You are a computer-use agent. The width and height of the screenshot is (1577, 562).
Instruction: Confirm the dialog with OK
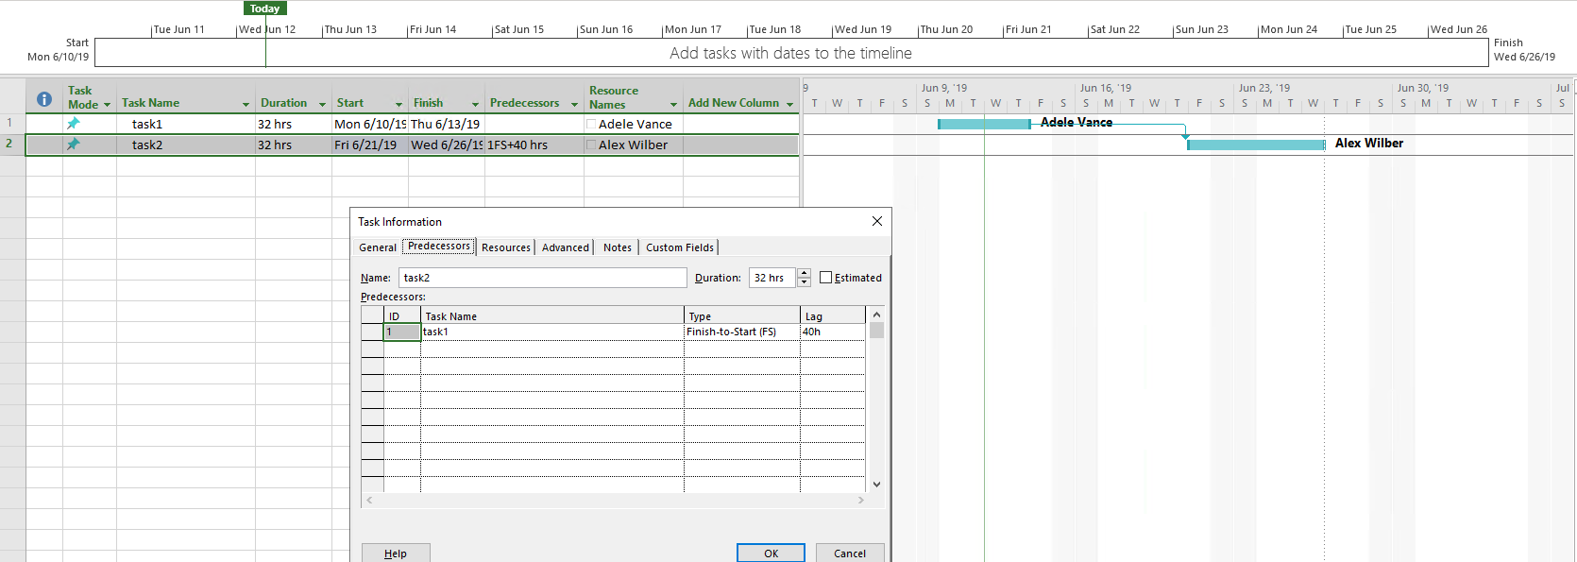tap(771, 553)
